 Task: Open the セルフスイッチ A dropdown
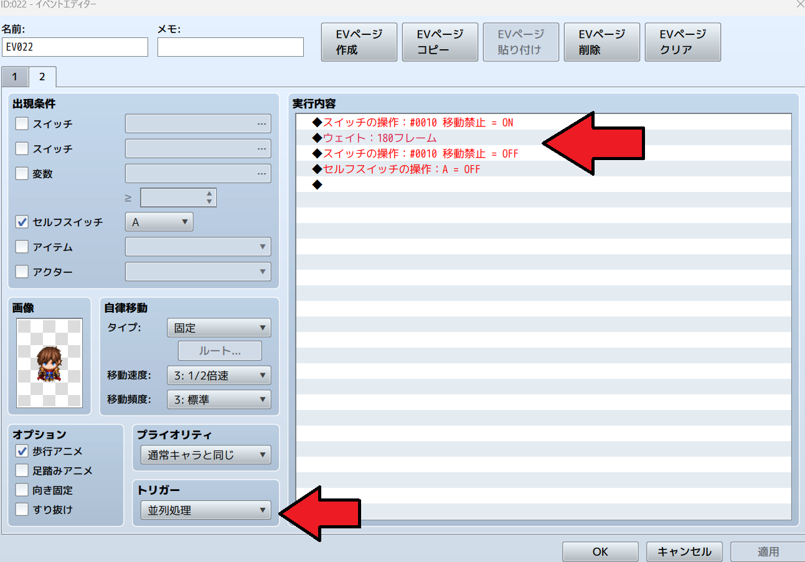159,222
